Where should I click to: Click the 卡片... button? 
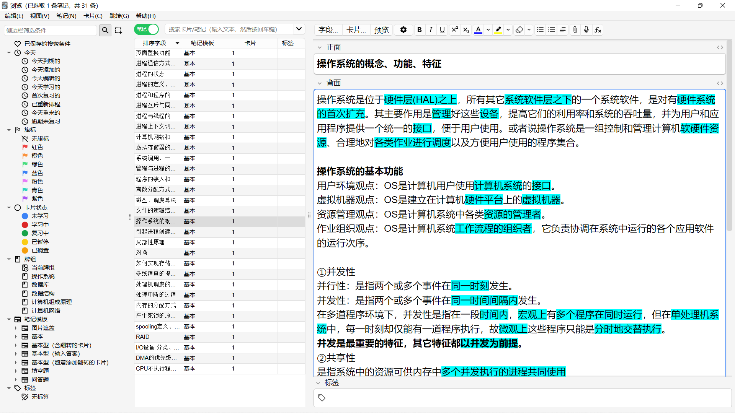click(356, 30)
